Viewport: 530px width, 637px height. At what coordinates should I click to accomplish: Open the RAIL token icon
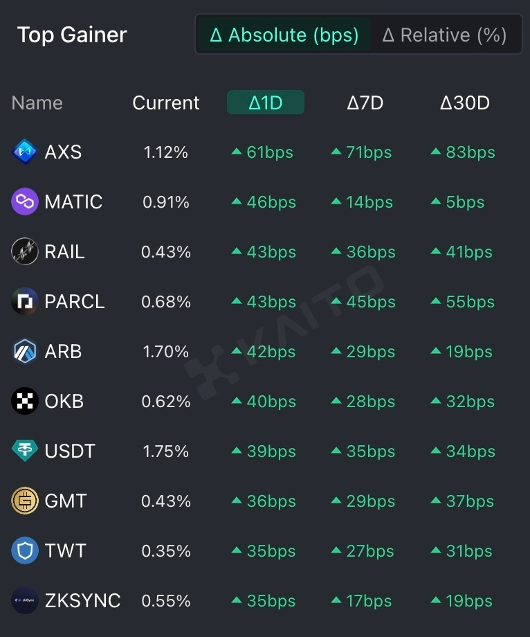[x=25, y=251]
